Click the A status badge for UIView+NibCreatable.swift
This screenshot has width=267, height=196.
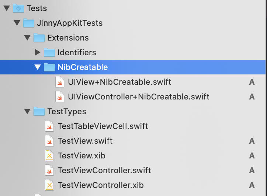coord(252,82)
